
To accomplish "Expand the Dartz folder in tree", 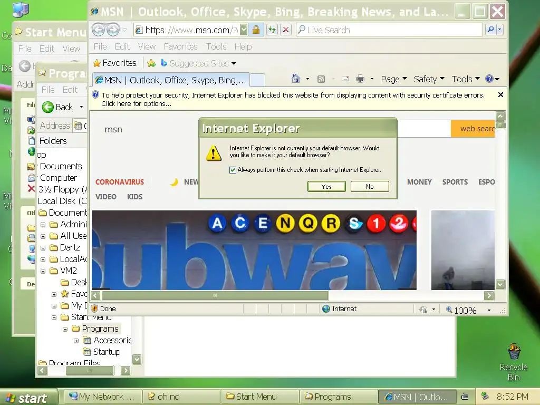I will coord(43,248).
